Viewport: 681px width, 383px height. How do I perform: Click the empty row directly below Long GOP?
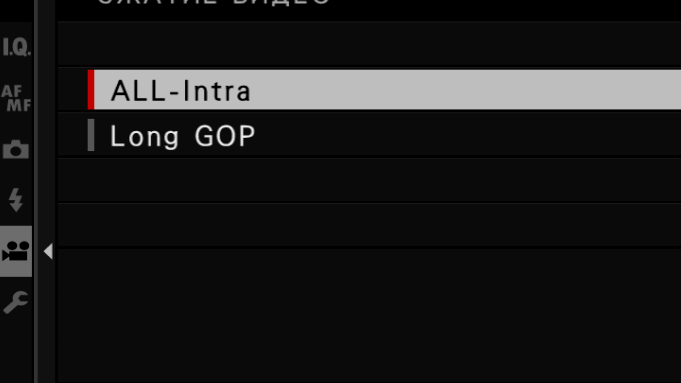tap(369, 180)
